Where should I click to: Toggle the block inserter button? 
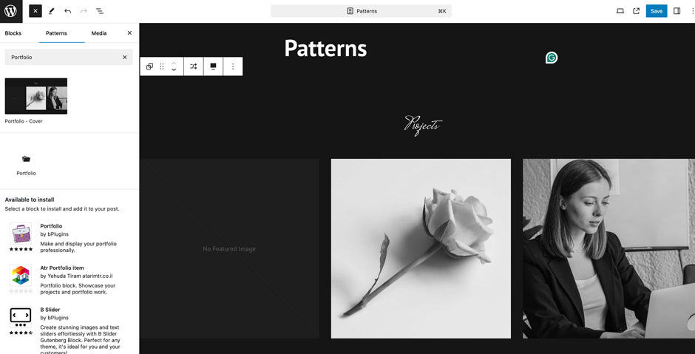click(35, 11)
